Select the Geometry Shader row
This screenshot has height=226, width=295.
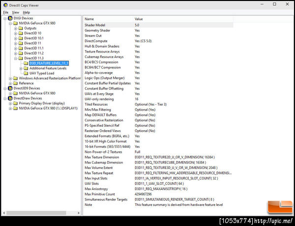(x=158, y=30)
